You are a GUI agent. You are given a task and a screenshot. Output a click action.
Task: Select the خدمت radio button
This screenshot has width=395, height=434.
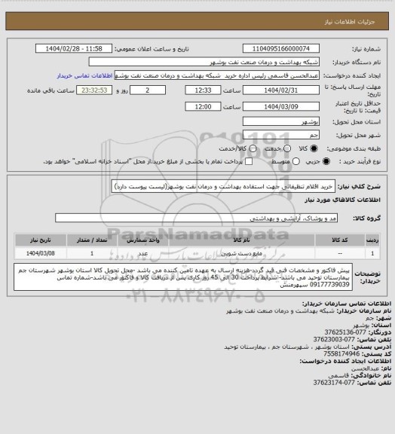[x=287, y=148]
